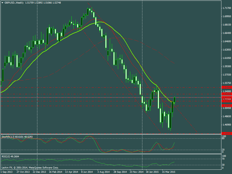Click the 1.71700 price scale value
The image size is (232, 174).
coord(227,8)
